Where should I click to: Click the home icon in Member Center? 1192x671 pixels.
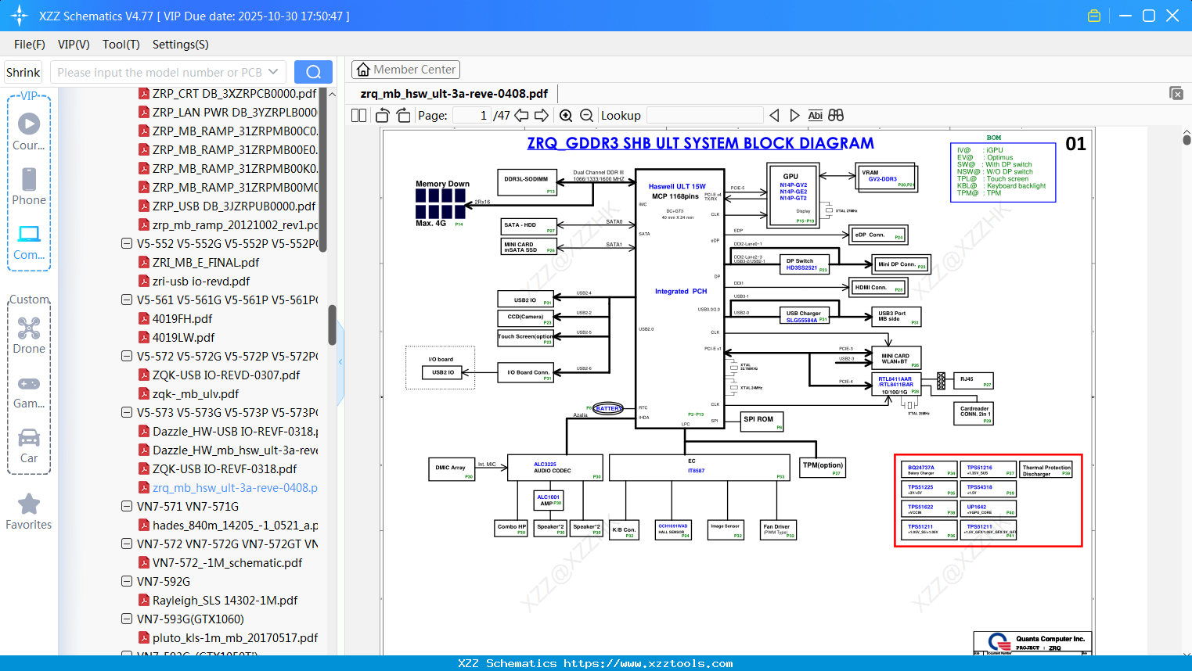363,70
